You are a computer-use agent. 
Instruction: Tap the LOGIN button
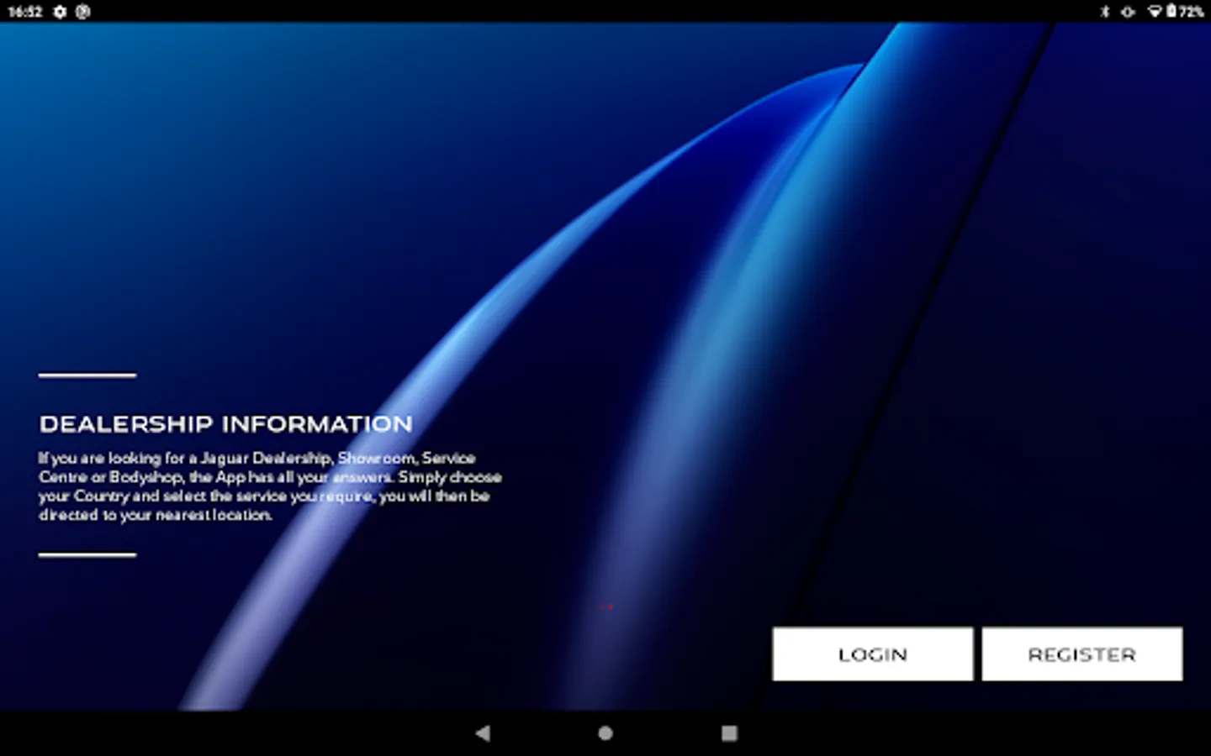(x=872, y=654)
